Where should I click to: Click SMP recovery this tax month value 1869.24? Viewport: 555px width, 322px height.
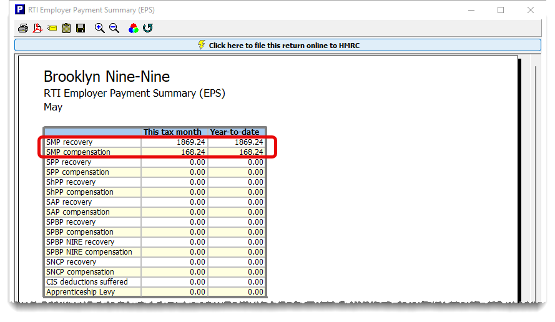[x=191, y=142]
